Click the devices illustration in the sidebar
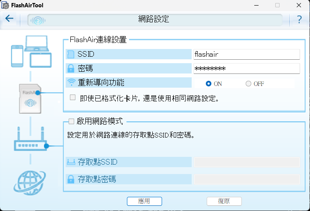The width and height of the screenshot is (310, 211). pos(31,52)
